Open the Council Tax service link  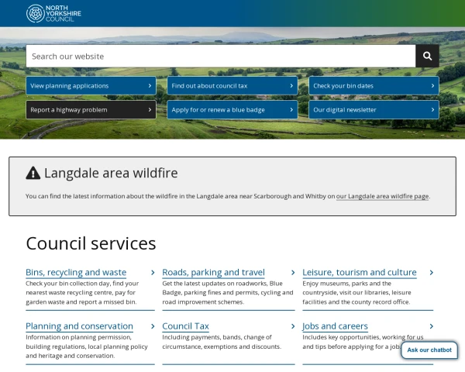(x=186, y=326)
